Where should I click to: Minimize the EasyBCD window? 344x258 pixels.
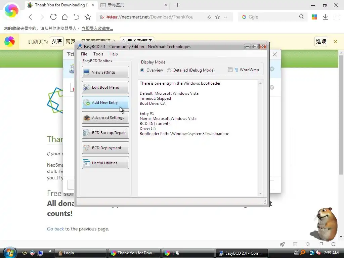click(x=247, y=46)
